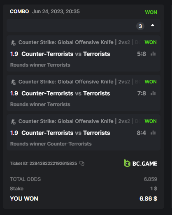Click the selections count badge showing 3
Viewport: 172px width, 215px height.
point(140,26)
